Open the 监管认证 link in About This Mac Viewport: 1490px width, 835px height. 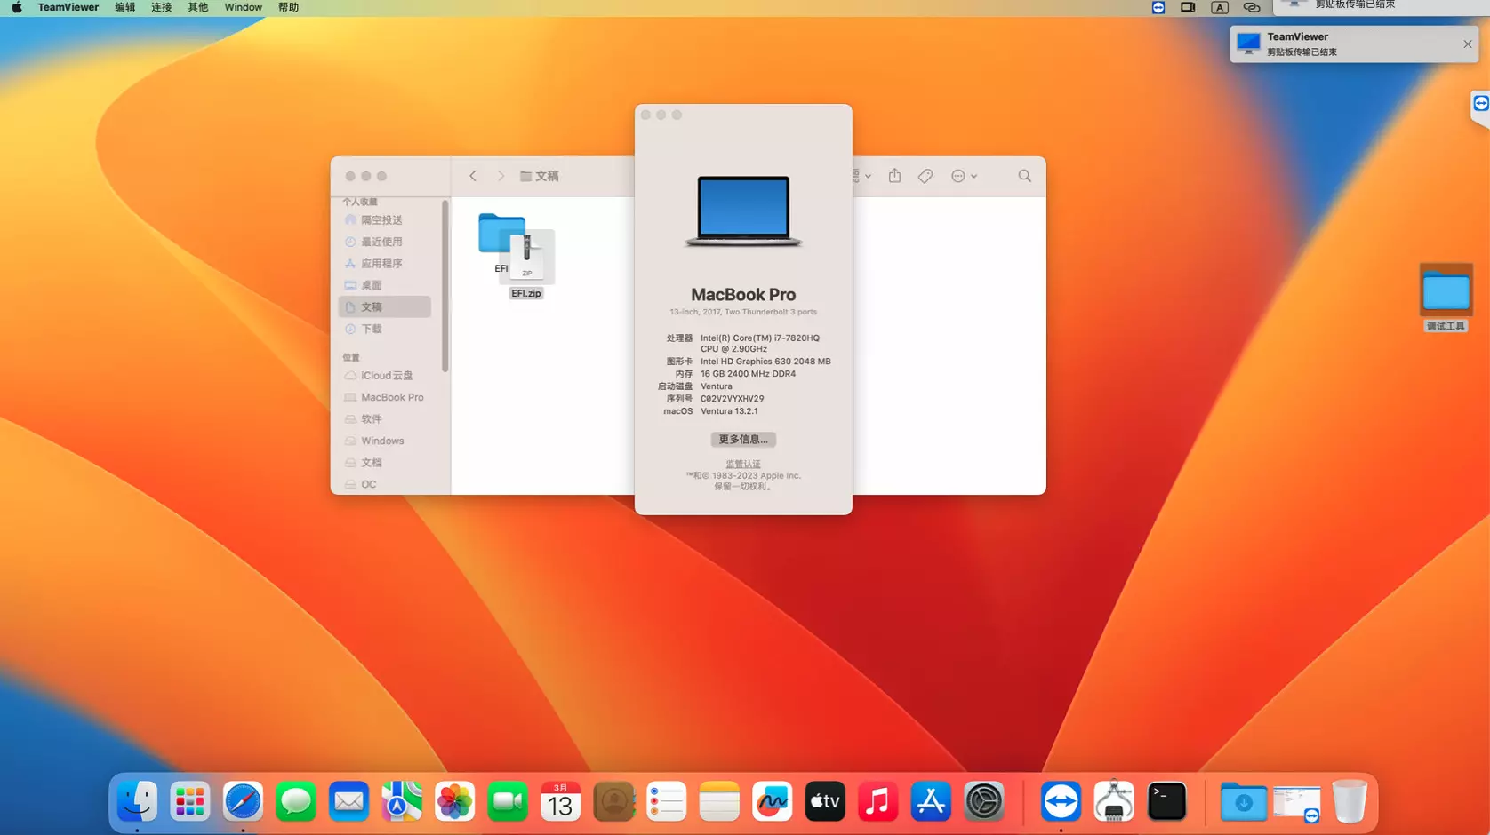tap(742, 463)
